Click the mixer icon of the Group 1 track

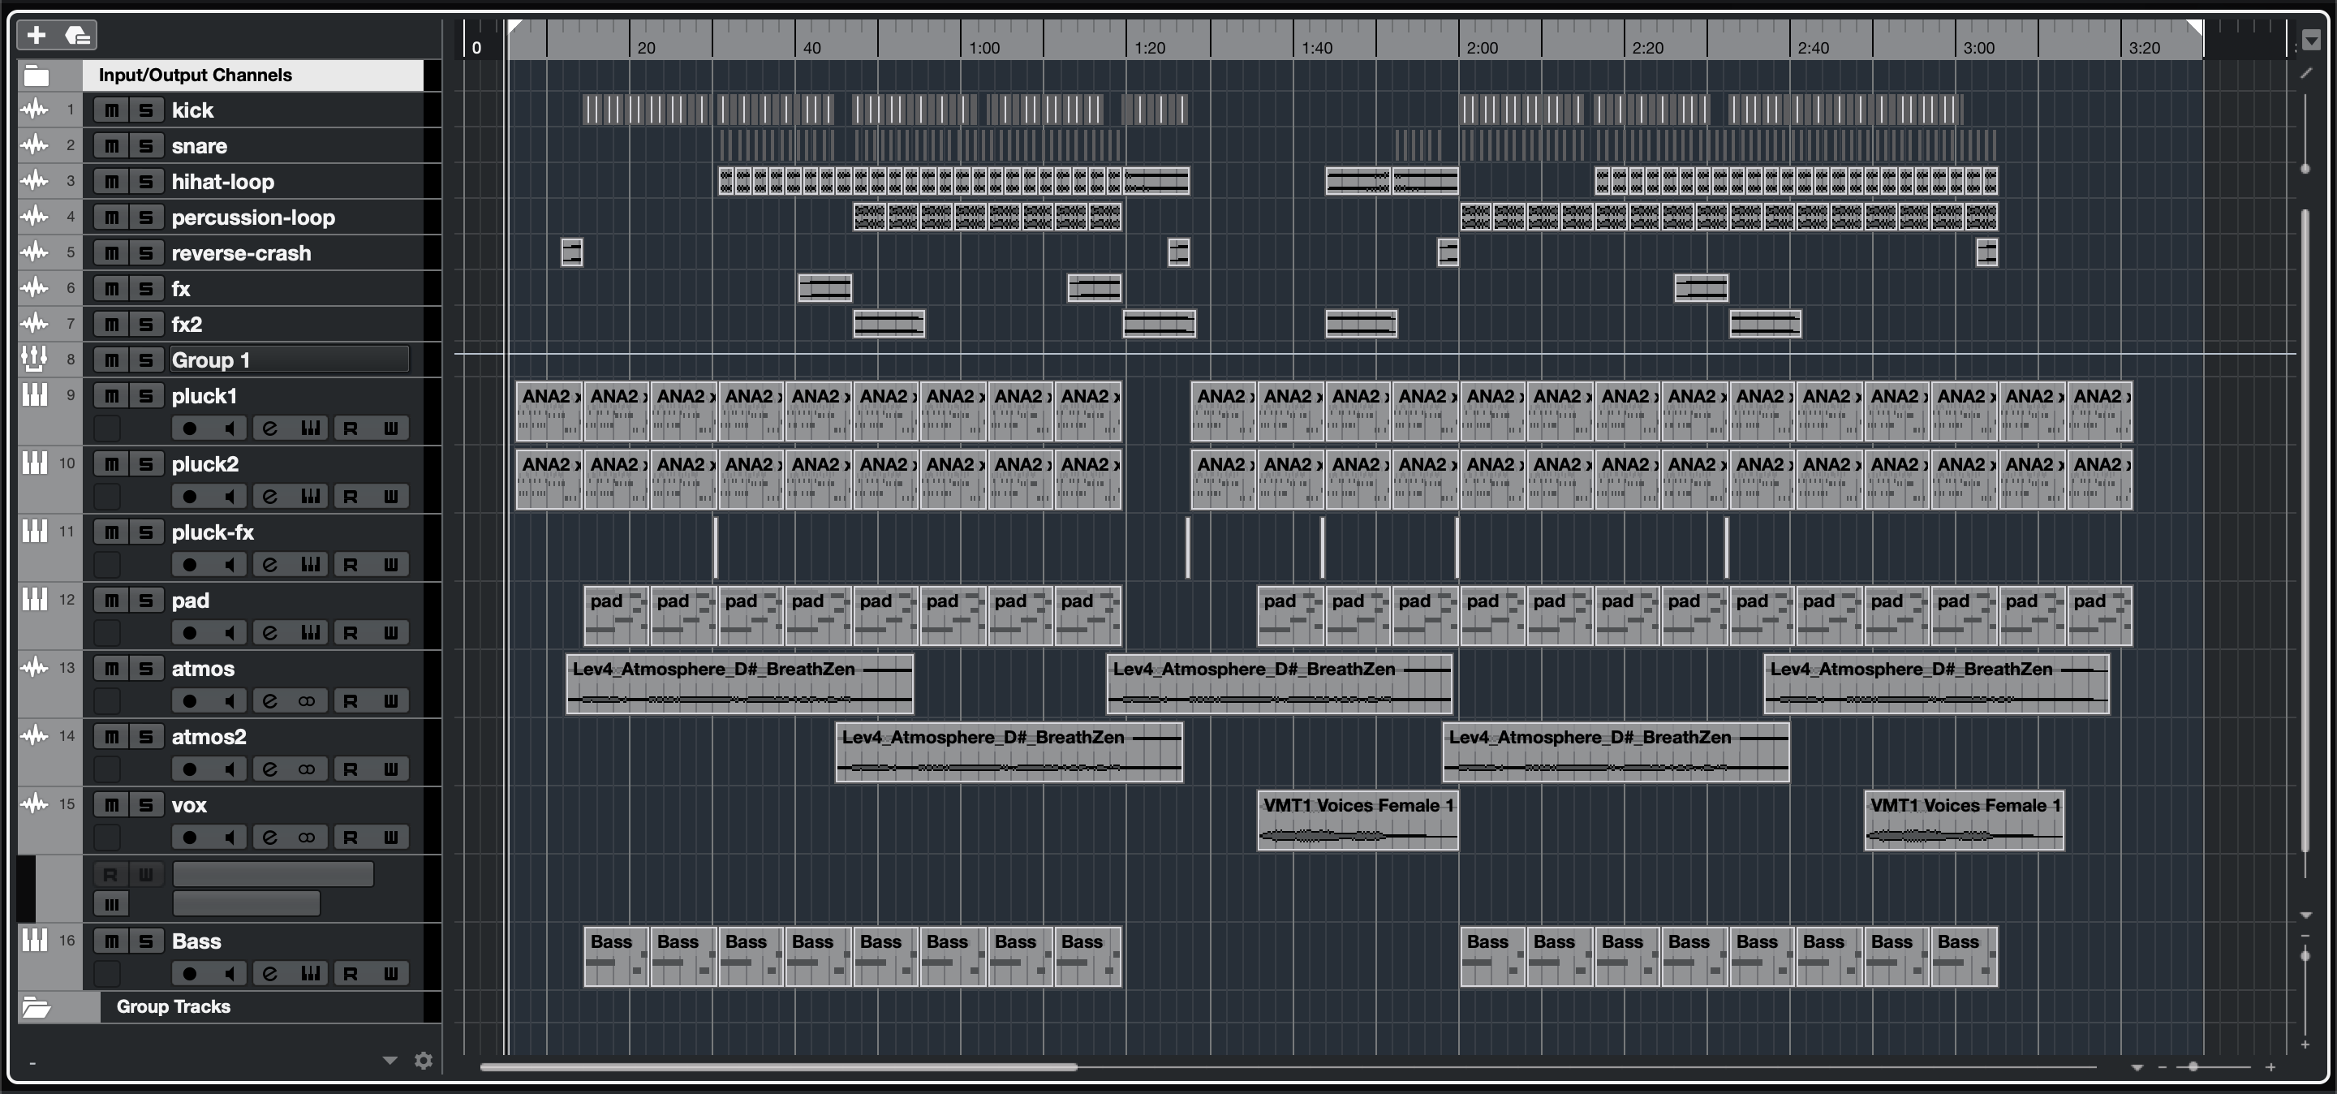(34, 360)
